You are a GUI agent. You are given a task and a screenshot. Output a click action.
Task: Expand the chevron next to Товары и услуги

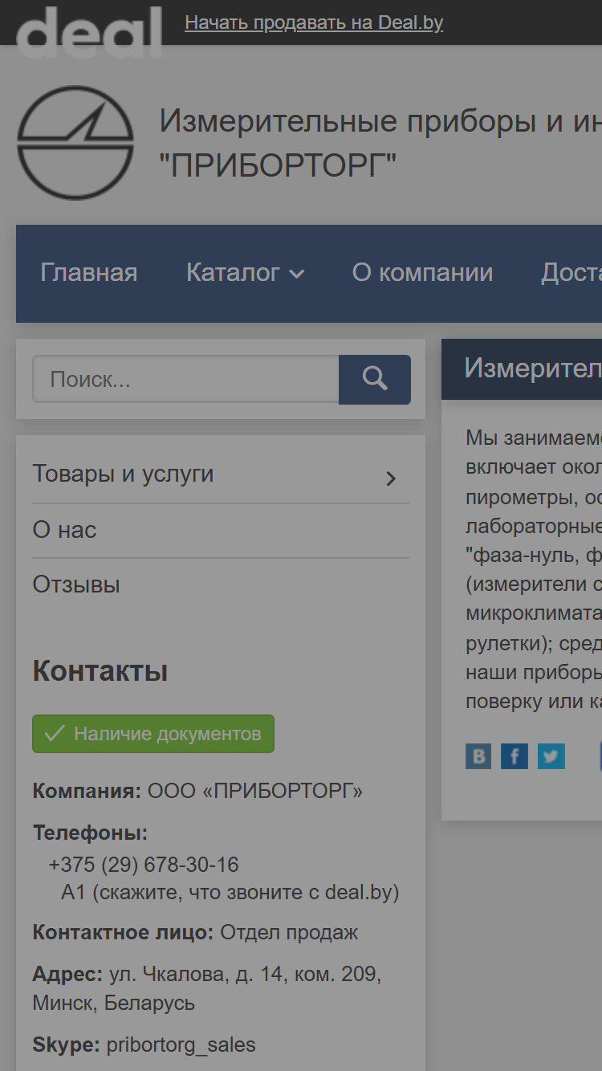[x=391, y=479]
